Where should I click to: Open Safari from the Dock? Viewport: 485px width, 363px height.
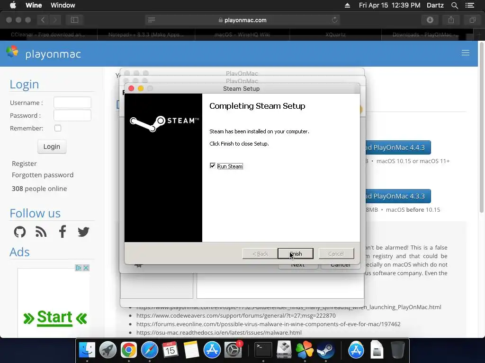tap(150, 350)
